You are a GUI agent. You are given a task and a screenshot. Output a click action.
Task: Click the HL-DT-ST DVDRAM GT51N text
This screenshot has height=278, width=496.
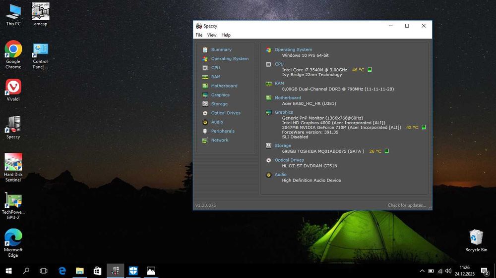310,166
